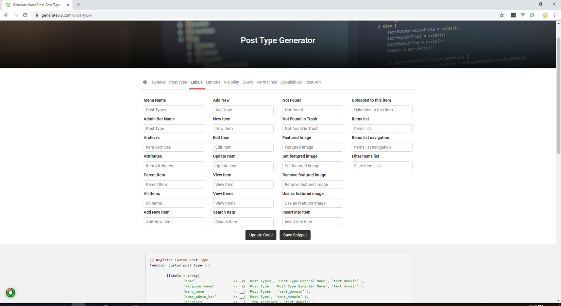Select the Capabilities tab
This screenshot has height=306, width=561.
pyautogui.click(x=291, y=82)
